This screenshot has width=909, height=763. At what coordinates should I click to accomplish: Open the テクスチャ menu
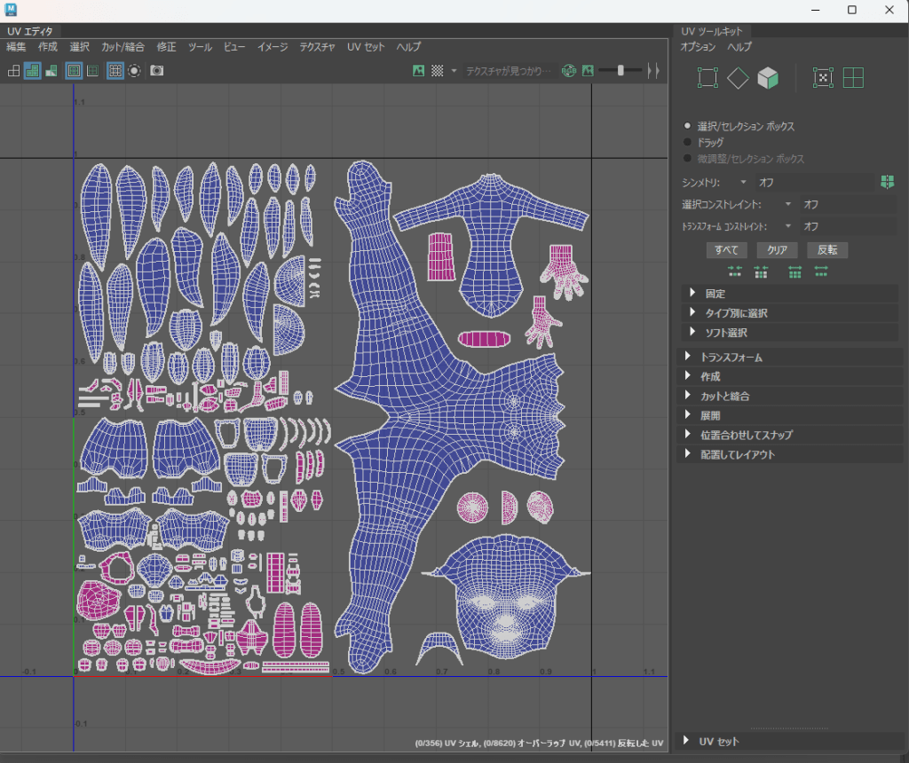317,47
